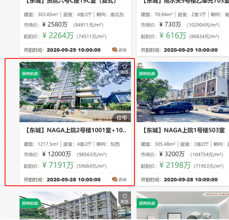
Task: Open the interior room photo at the bottom right
Action: [183, 205]
